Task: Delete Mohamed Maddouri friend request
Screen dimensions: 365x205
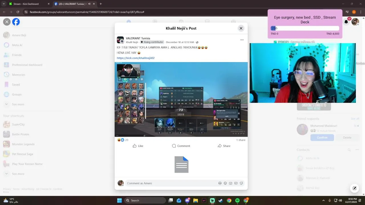Action: [347, 138]
